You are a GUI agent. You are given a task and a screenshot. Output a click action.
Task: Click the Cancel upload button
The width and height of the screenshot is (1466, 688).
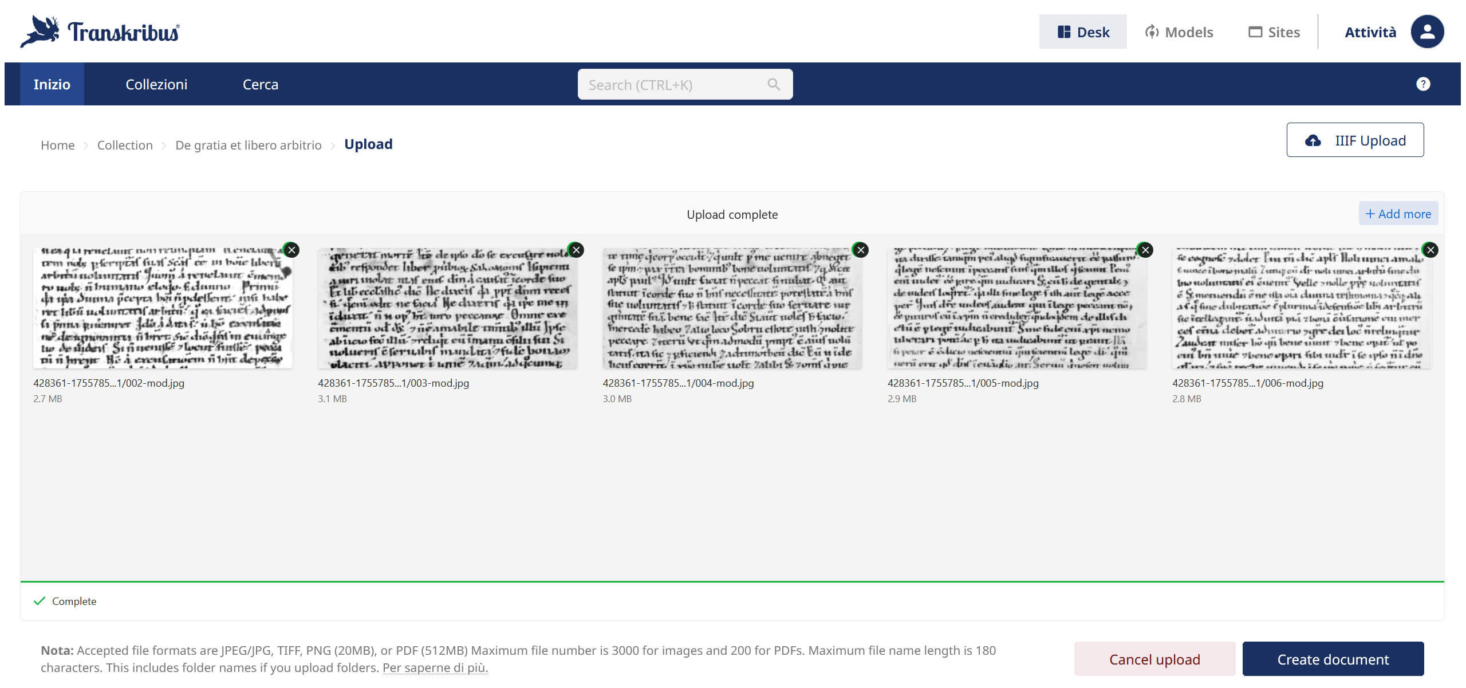tap(1154, 659)
